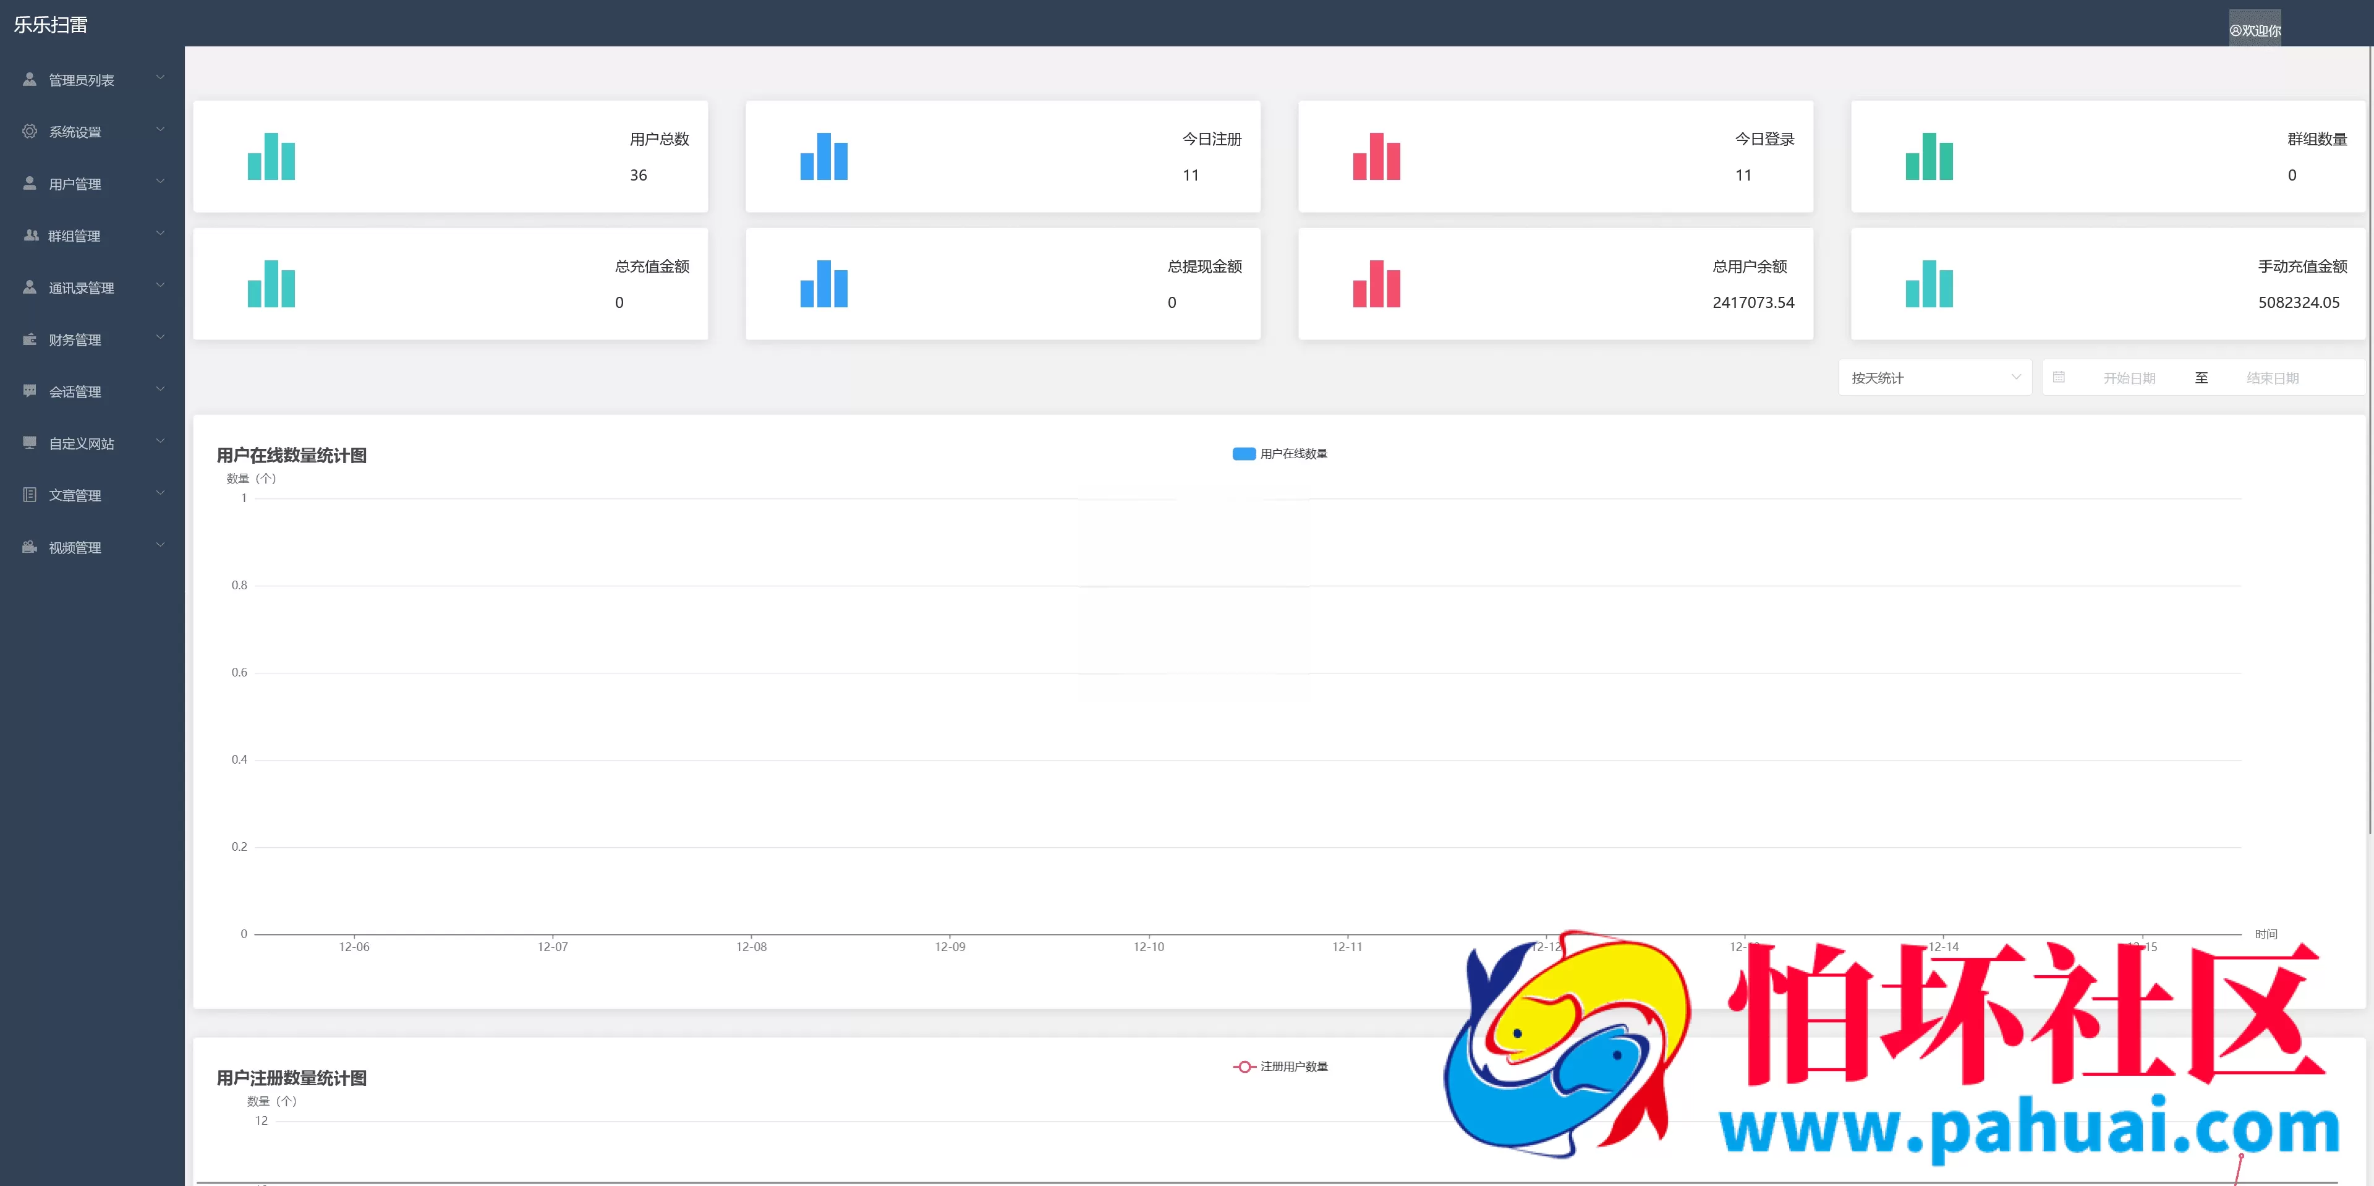The width and height of the screenshot is (2374, 1186).
Task: Expand the 自定义网站 menu chevron
Action: click(x=160, y=440)
